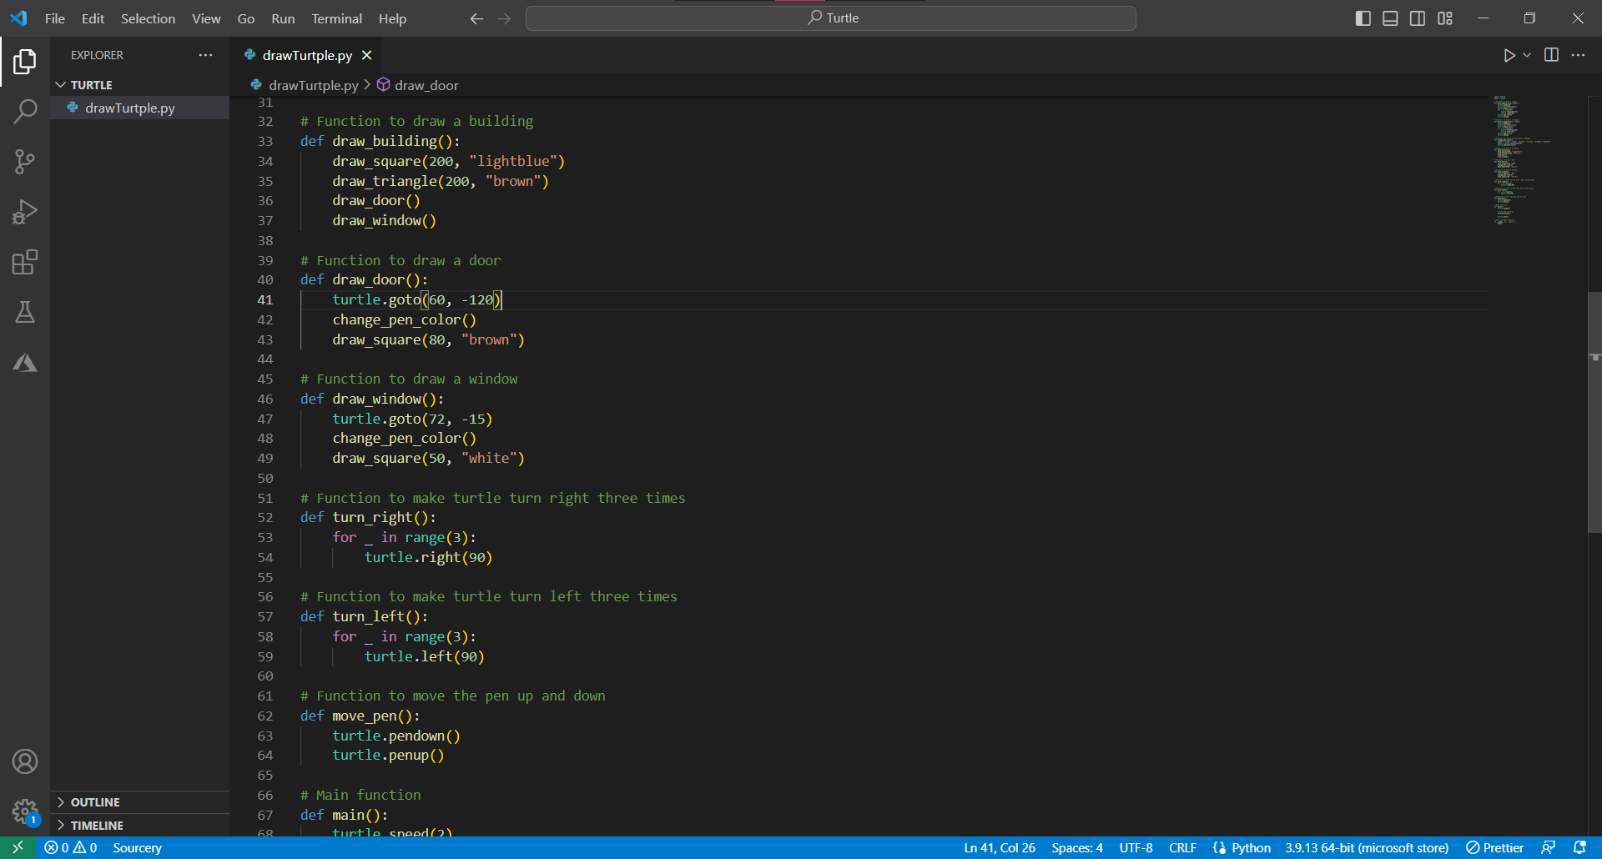Toggle the secondary side bar

(1418, 18)
